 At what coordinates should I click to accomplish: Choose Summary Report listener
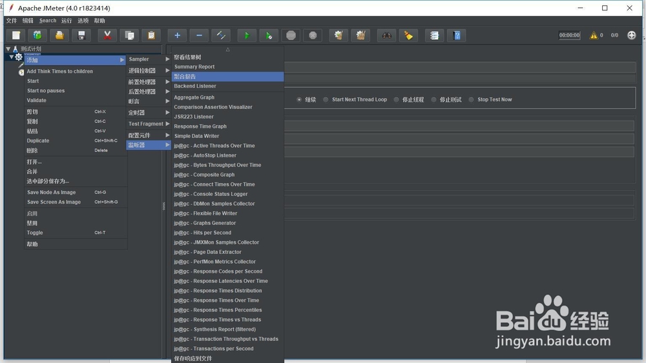[227, 66]
